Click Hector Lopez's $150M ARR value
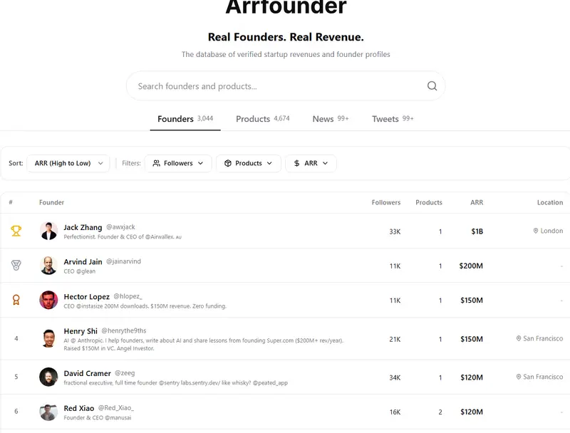The width and height of the screenshot is (570, 433). tap(472, 301)
